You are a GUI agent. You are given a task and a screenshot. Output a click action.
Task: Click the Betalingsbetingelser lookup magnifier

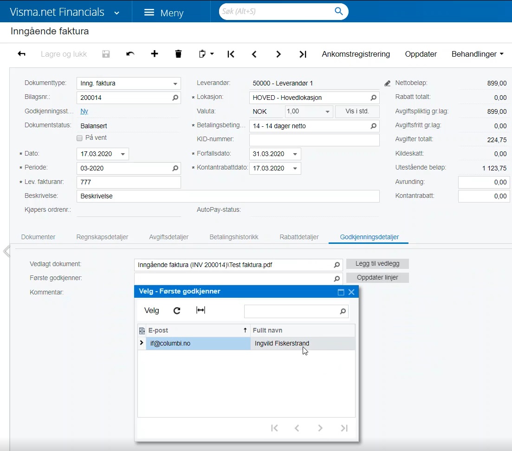pos(374,126)
